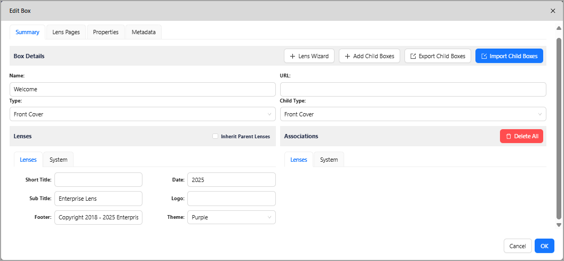Open the Type dropdown

[142, 114]
